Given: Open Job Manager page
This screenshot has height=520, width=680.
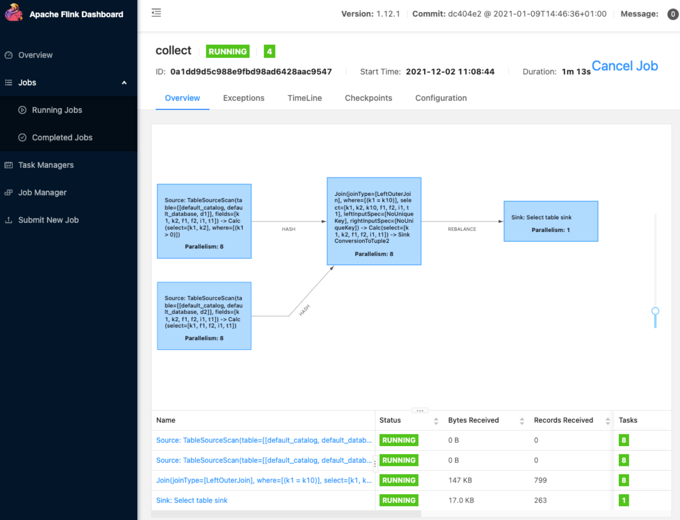Looking at the screenshot, I should [42, 192].
